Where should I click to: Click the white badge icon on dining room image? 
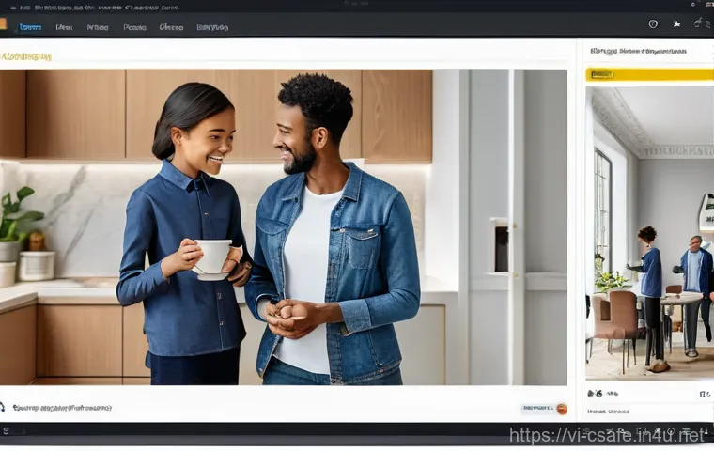click(706, 211)
